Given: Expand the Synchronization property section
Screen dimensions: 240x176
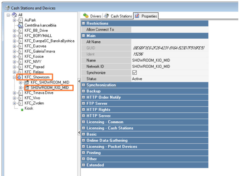Looking at the screenshot, I should (x=83, y=85).
